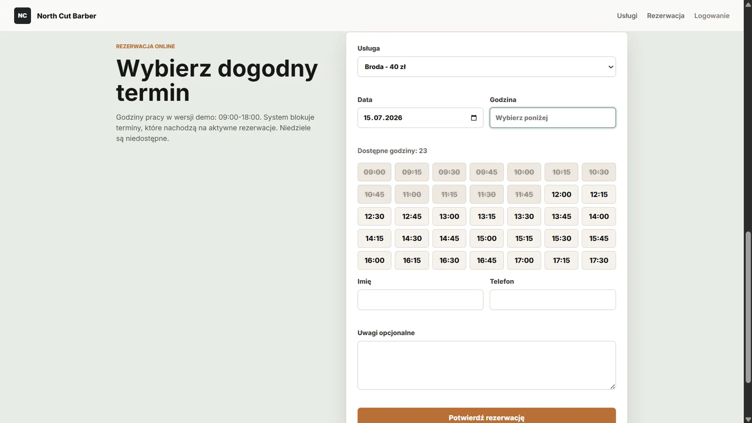Screen dimensions: 752x423
Task: Click the blocked 09:45 slot
Action: (x=486, y=172)
